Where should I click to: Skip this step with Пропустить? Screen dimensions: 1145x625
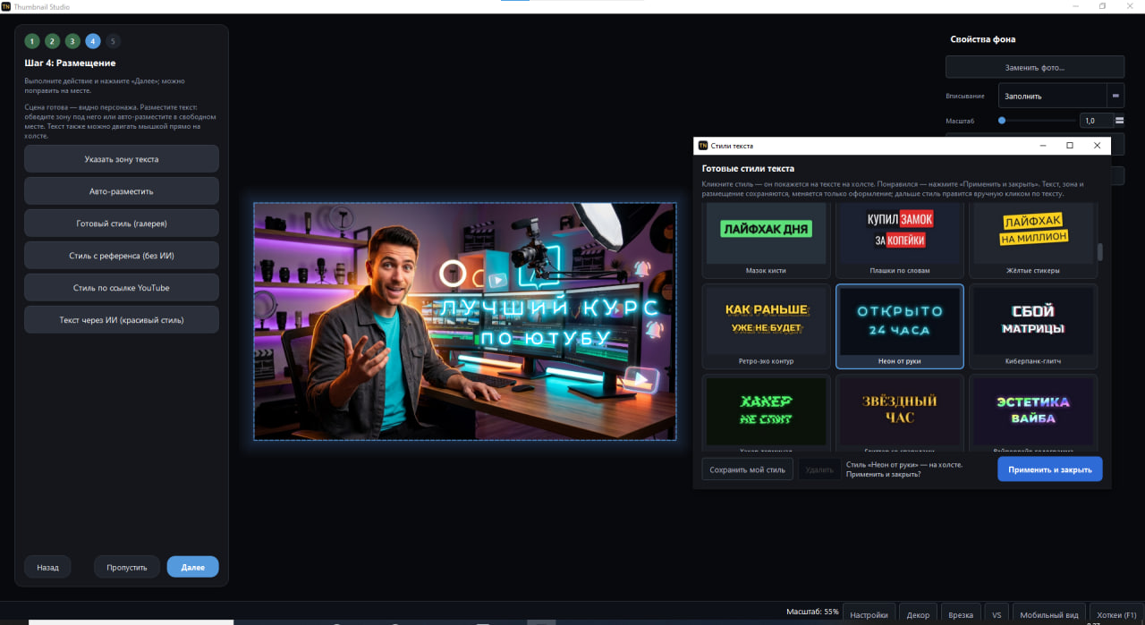(127, 567)
